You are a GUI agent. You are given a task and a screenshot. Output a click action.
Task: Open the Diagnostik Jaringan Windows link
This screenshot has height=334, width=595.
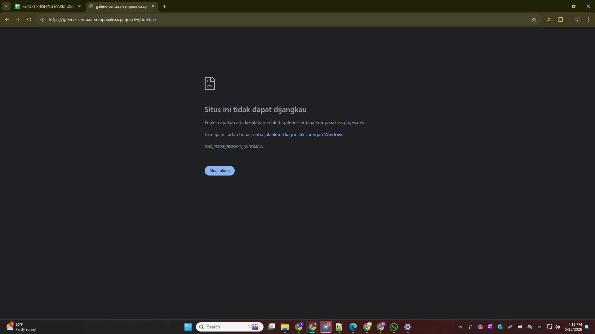click(x=298, y=135)
